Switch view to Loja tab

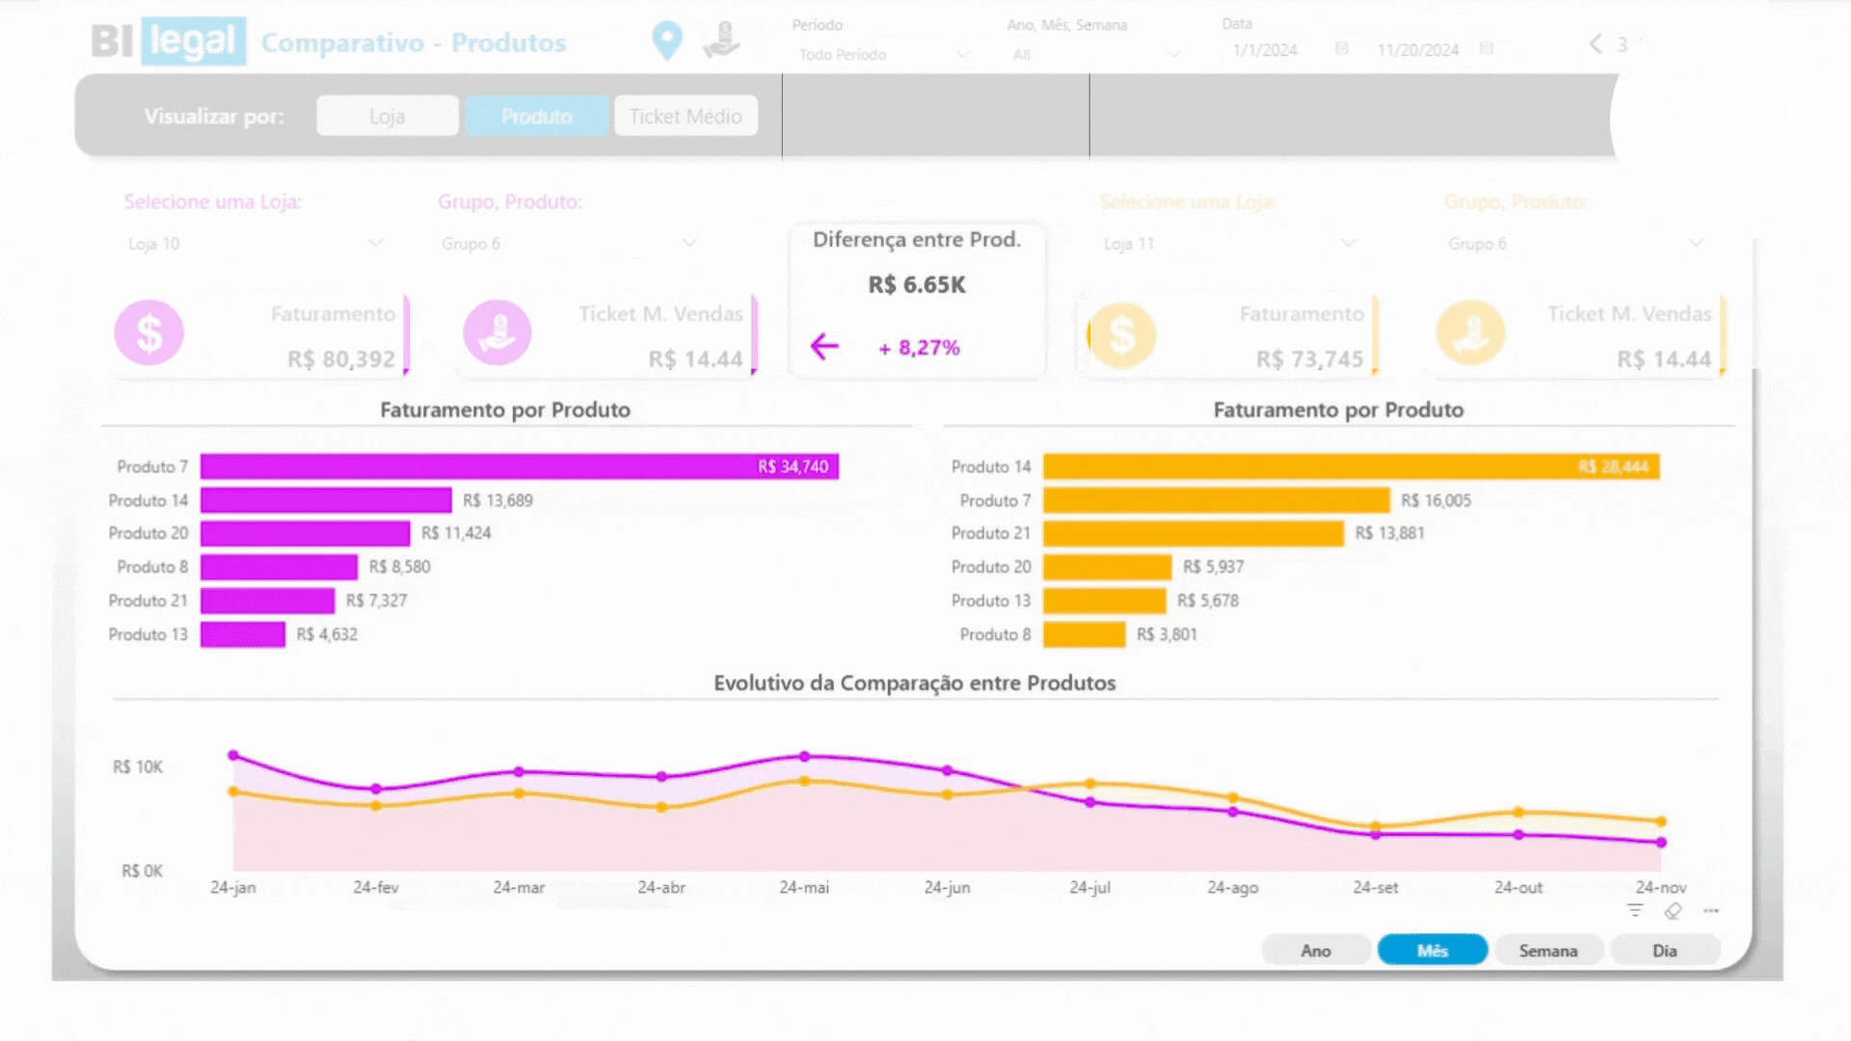(387, 117)
